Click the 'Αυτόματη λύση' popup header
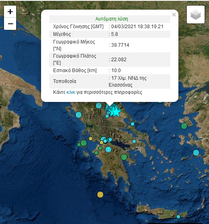The width and height of the screenshot is (209, 224). pos(112,19)
